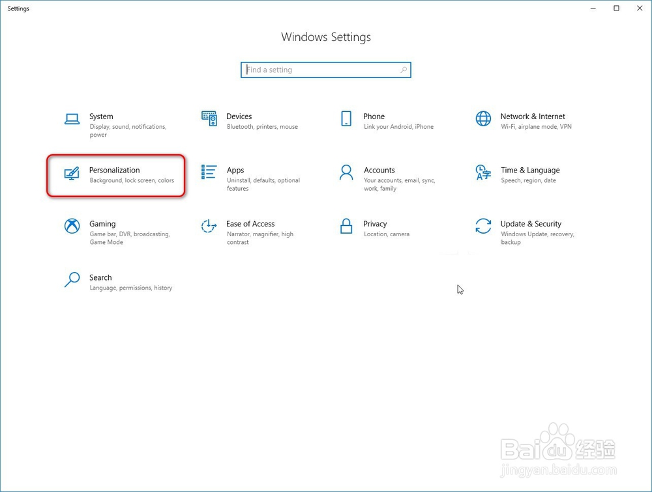This screenshot has width=652, height=492.
Task: Select the Ease of Access icon
Action: pyautogui.click(x=209, y=226)
